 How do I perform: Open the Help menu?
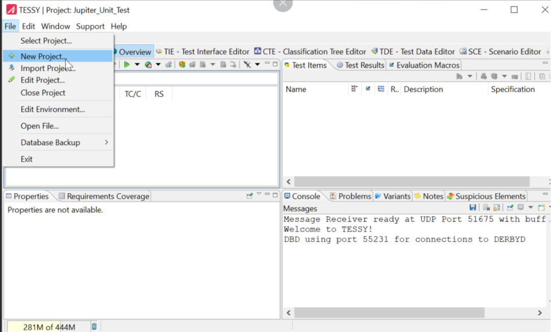(119, 27)
